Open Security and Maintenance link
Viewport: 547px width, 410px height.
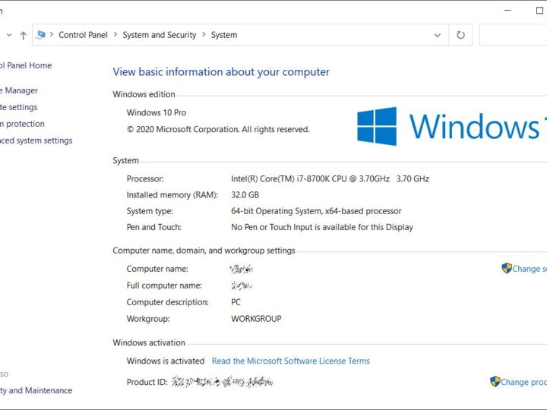[38, 390]
